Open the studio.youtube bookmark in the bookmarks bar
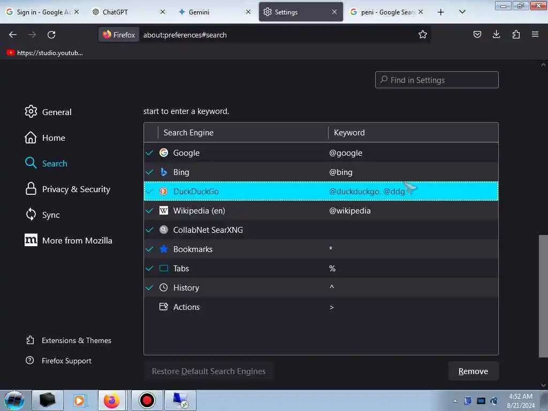The image size is (548, 411). [45, 53]
